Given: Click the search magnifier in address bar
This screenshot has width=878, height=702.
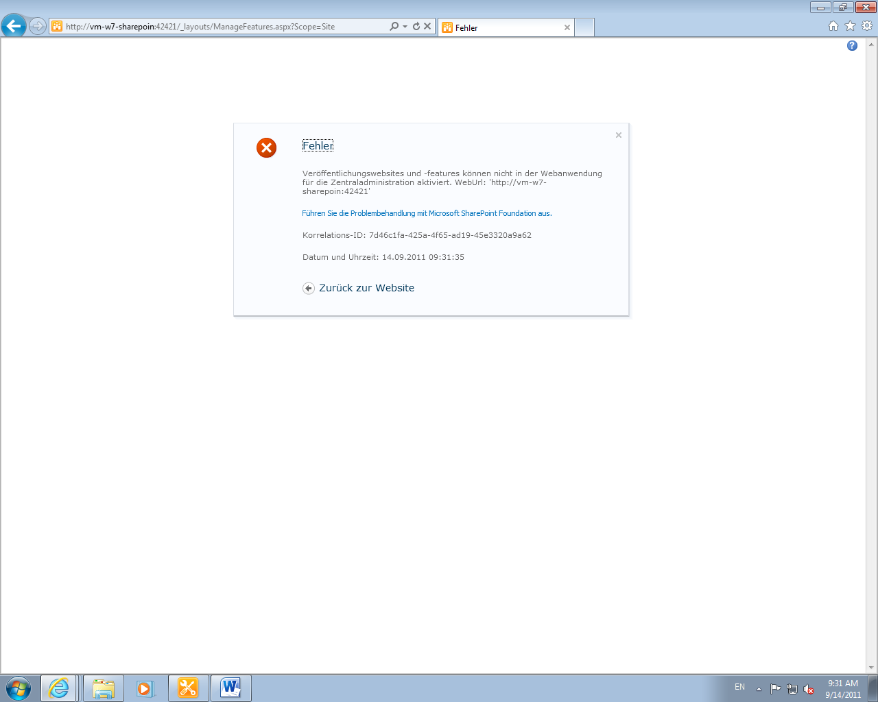Looking at the screenshot, I should 394,26.
